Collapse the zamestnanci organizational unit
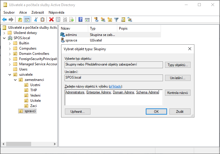This screenshot has height=154, width=220. coord(15,80)
